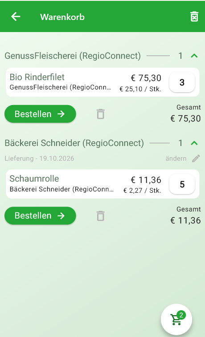
Task: Edit delivery date with pencil icon
Action: pos(196,158)
